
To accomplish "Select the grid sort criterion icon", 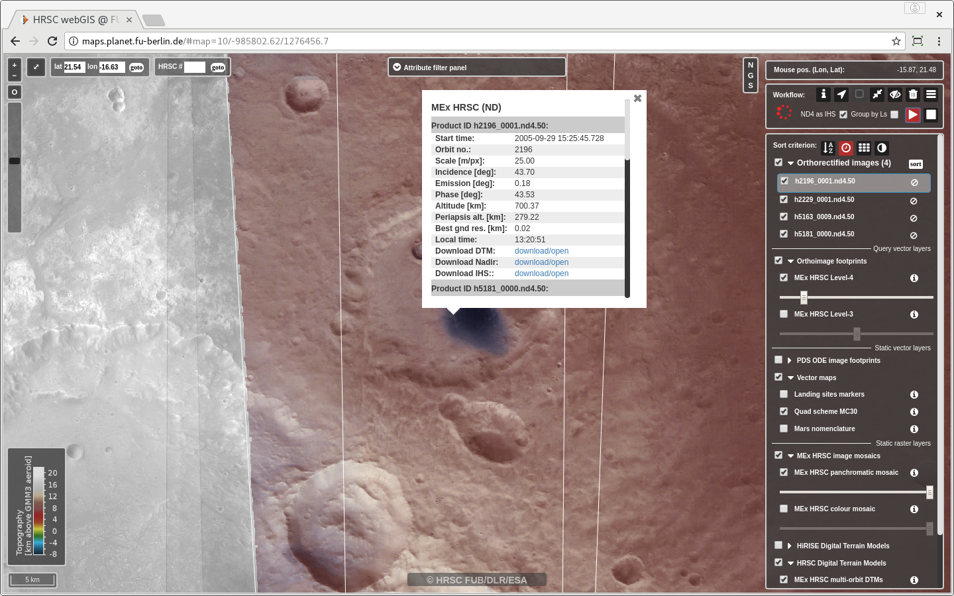I will coord(864,148).
